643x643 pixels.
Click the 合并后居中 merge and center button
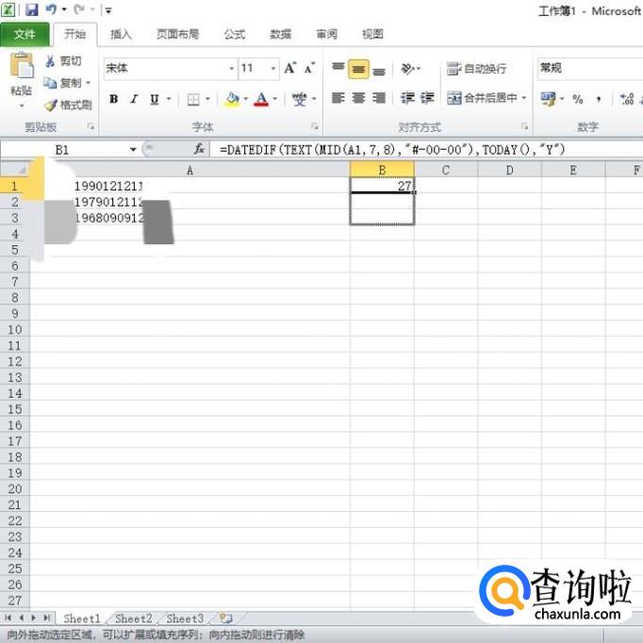click(482, 98)
